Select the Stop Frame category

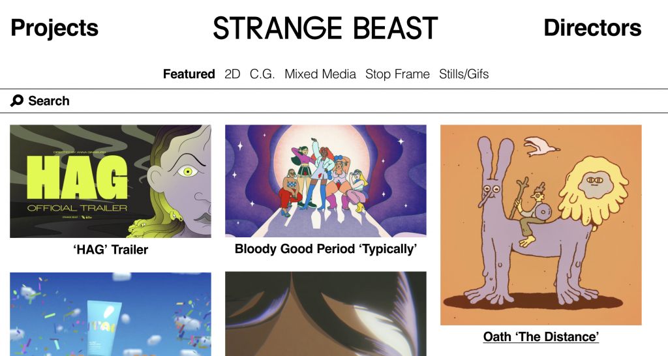[x=397, y=74]
